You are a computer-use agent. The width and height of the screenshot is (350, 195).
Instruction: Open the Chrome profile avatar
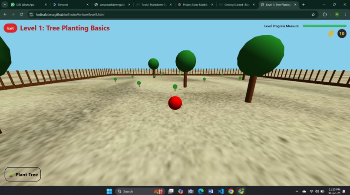pyautogui.click(x=337, y=14)
